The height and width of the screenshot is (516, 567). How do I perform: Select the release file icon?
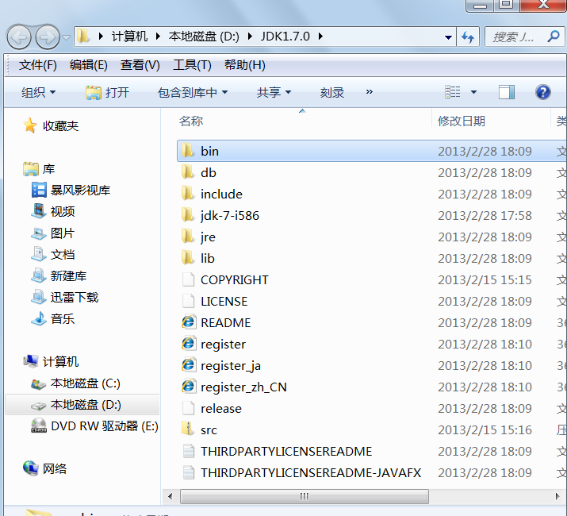(189, 408)
